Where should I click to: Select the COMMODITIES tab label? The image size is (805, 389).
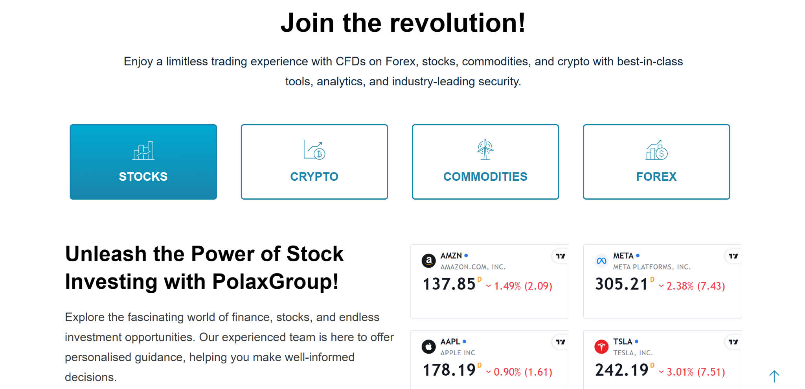point(485,177)
